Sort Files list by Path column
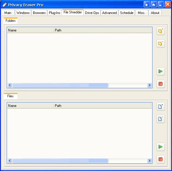Viewport: 172px width, 171px height. [102, 105]
